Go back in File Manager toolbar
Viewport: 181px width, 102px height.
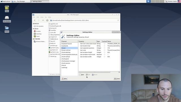click(x=35, y=20)
